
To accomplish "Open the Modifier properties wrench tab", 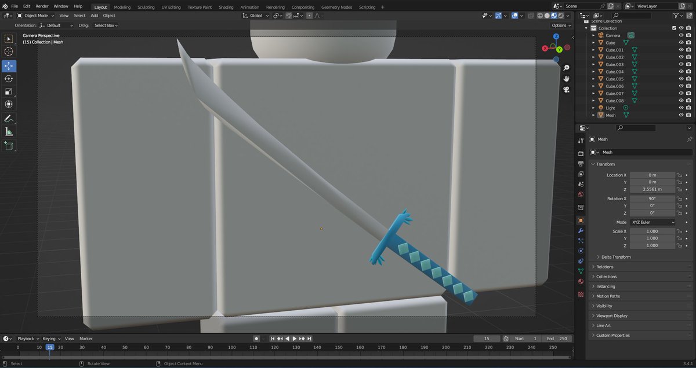I will [x=581, y=230].
